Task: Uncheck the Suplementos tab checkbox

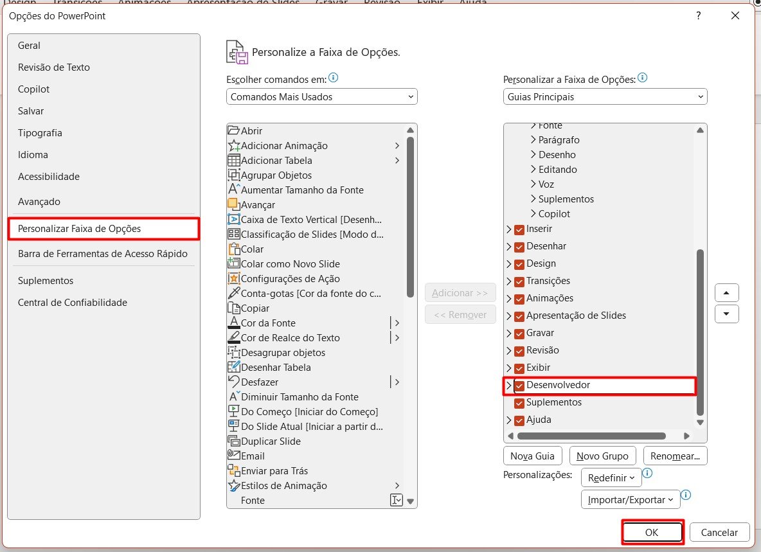Action: (519, 403)
